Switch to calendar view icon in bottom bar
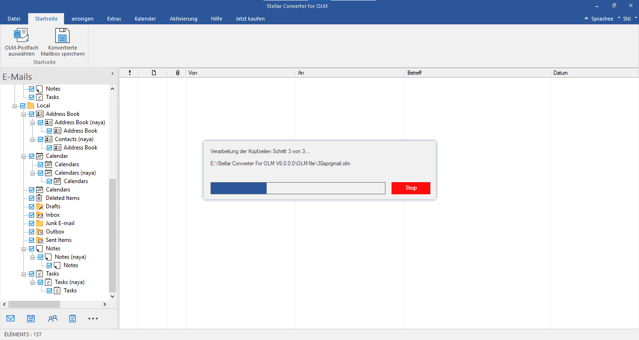This screenshot has width=639, height=340. pos(31,319)
